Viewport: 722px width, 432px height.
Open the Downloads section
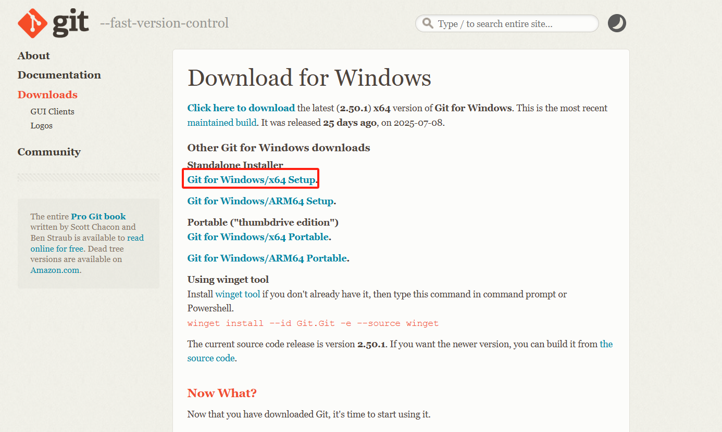[47, 95]
